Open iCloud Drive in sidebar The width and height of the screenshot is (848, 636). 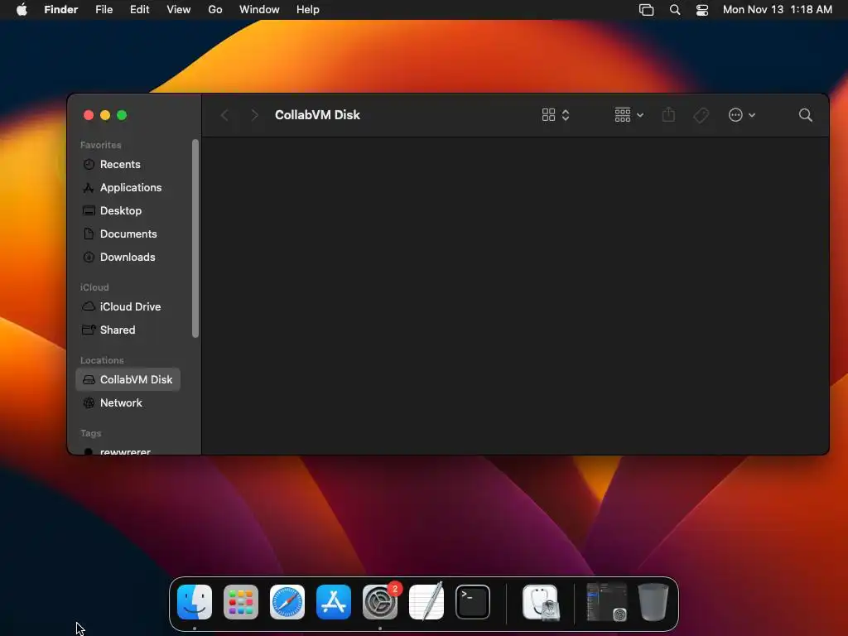pyautogui.click(x=128, y=306)
